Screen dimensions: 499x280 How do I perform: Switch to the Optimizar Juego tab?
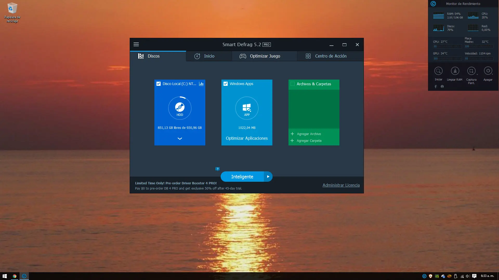coord(264,56)
